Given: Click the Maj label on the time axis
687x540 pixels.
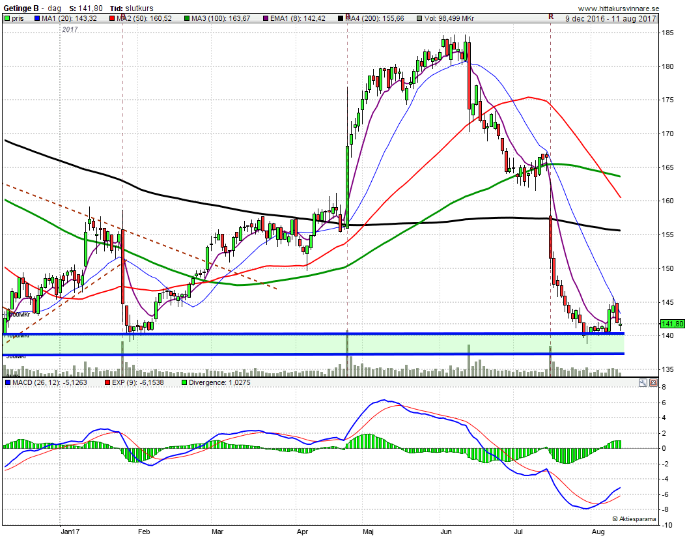Looking at the screenshot, I should [369, 532].
